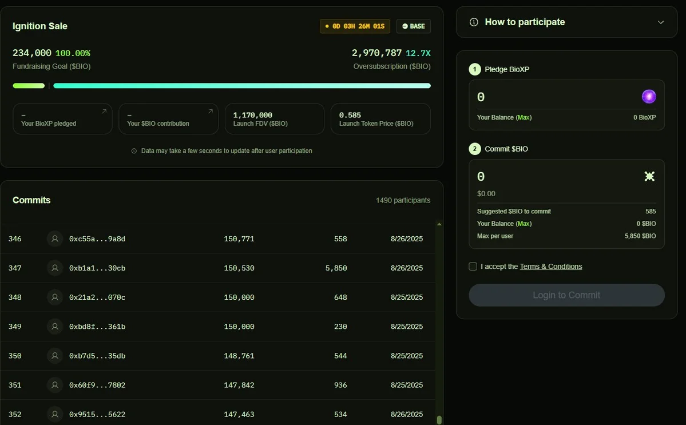
Task: Focus the Pledge BioXP amount field
Action: [555, 97]
